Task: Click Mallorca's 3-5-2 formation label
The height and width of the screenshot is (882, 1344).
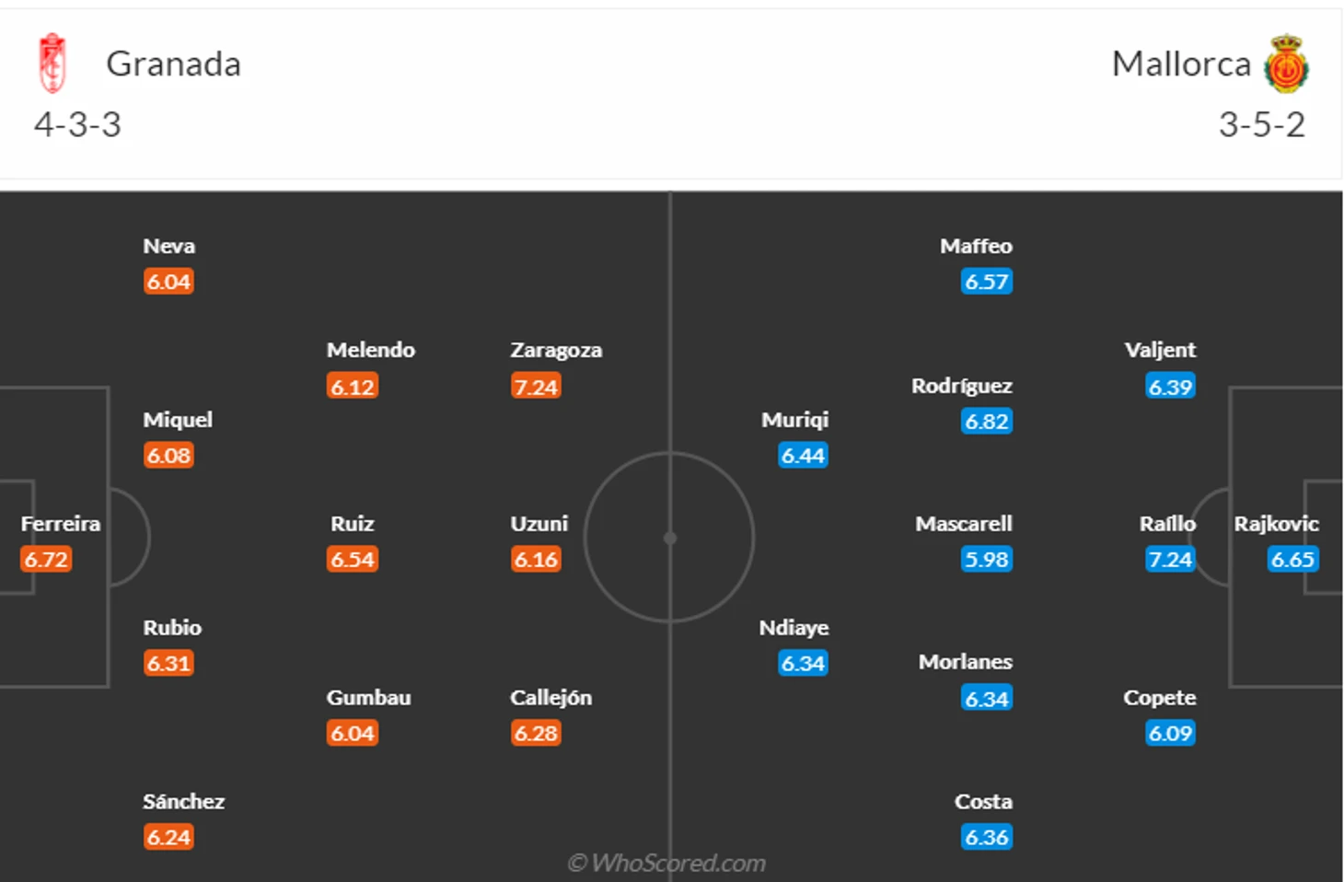Action: (x=1261, y=124)
